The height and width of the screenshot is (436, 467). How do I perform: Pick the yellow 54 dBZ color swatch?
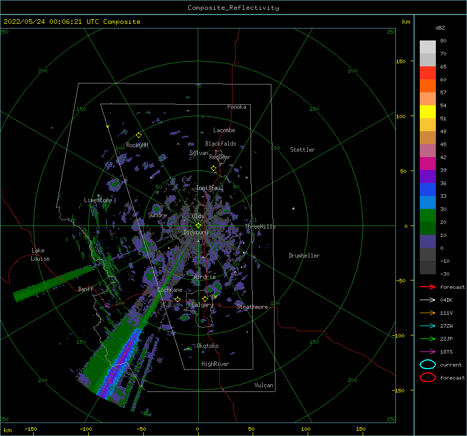[x=428, y=111]
